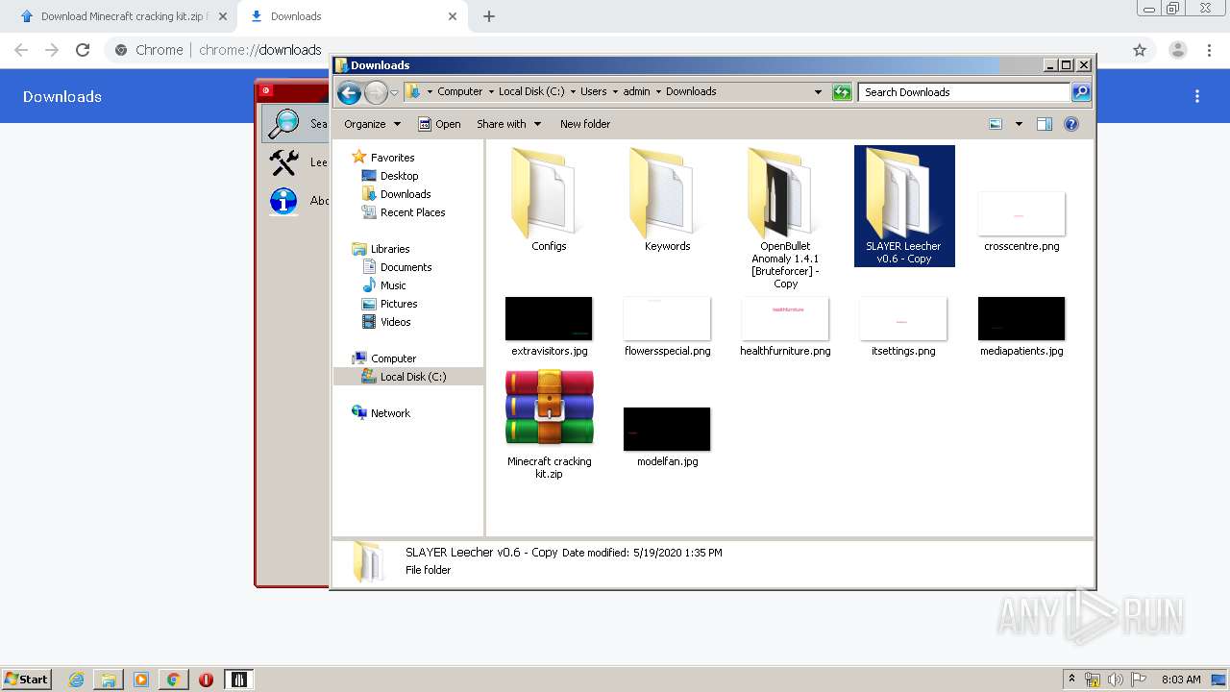Bookmark this page star icon
The width and height of the screenshot is (1230, 692).
click(x=1140, y=50)
